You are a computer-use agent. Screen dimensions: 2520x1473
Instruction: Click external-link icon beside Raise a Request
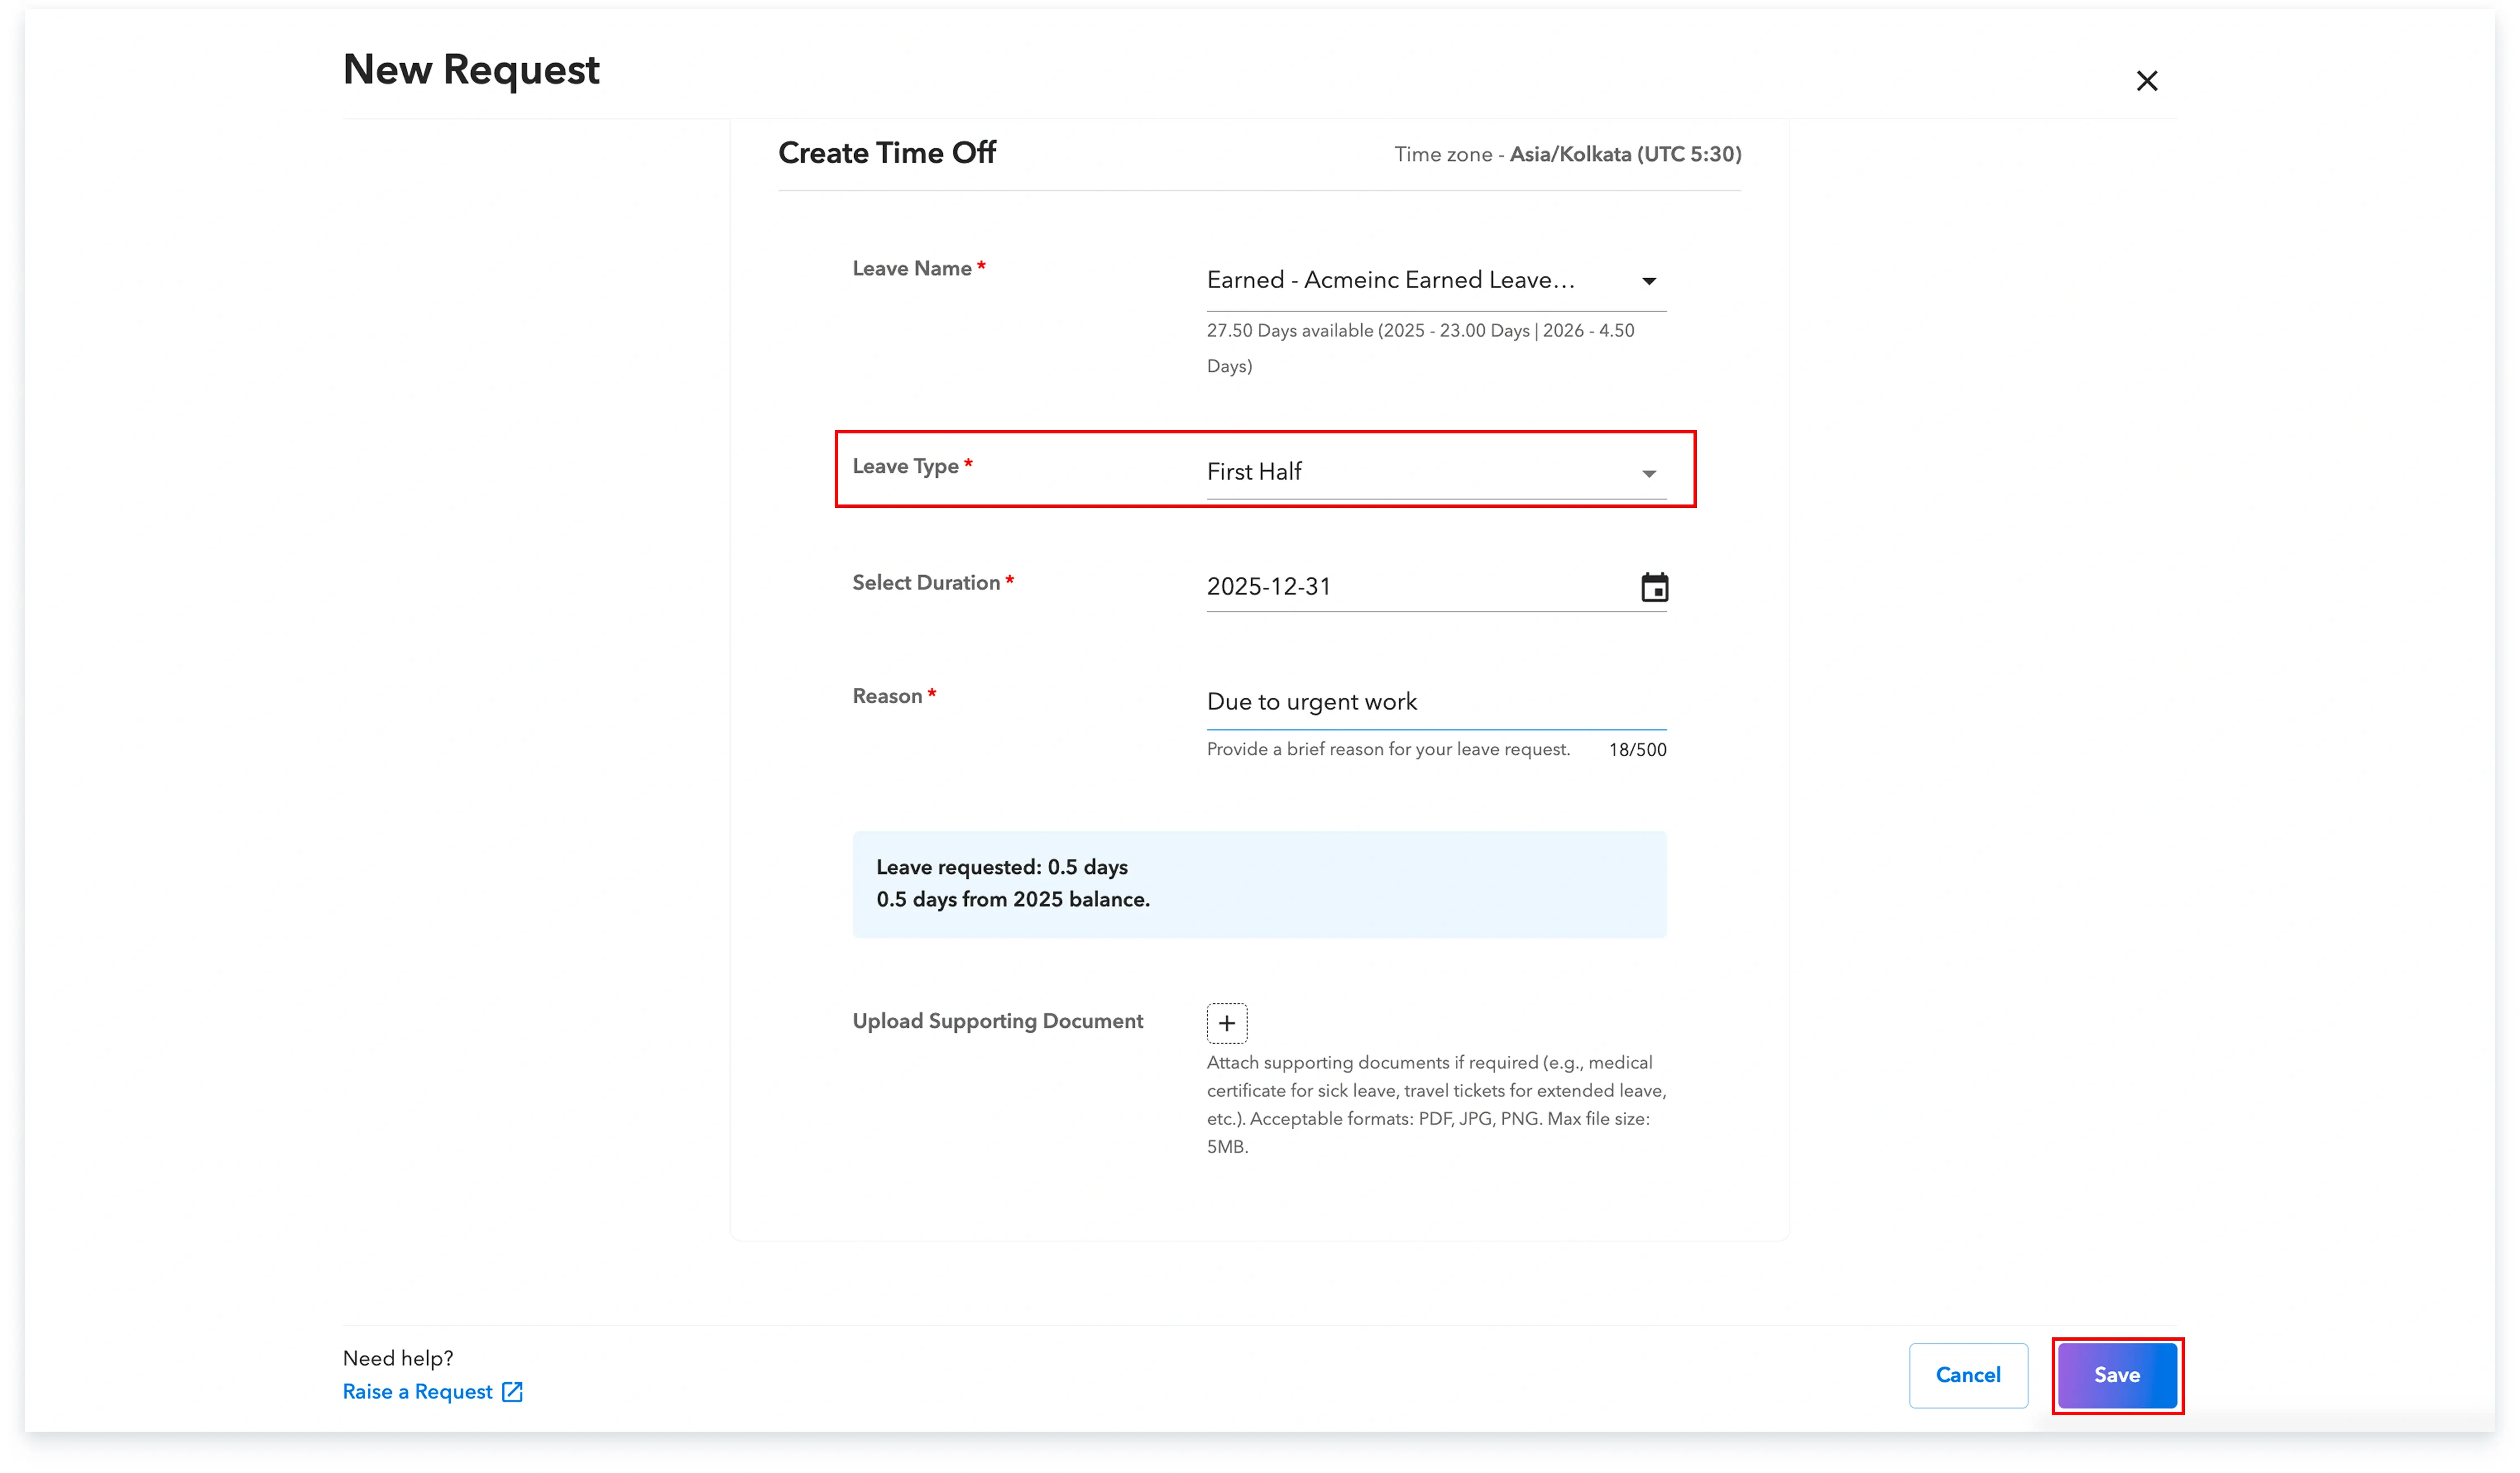pyautogui.click(x=512, y=1392)
